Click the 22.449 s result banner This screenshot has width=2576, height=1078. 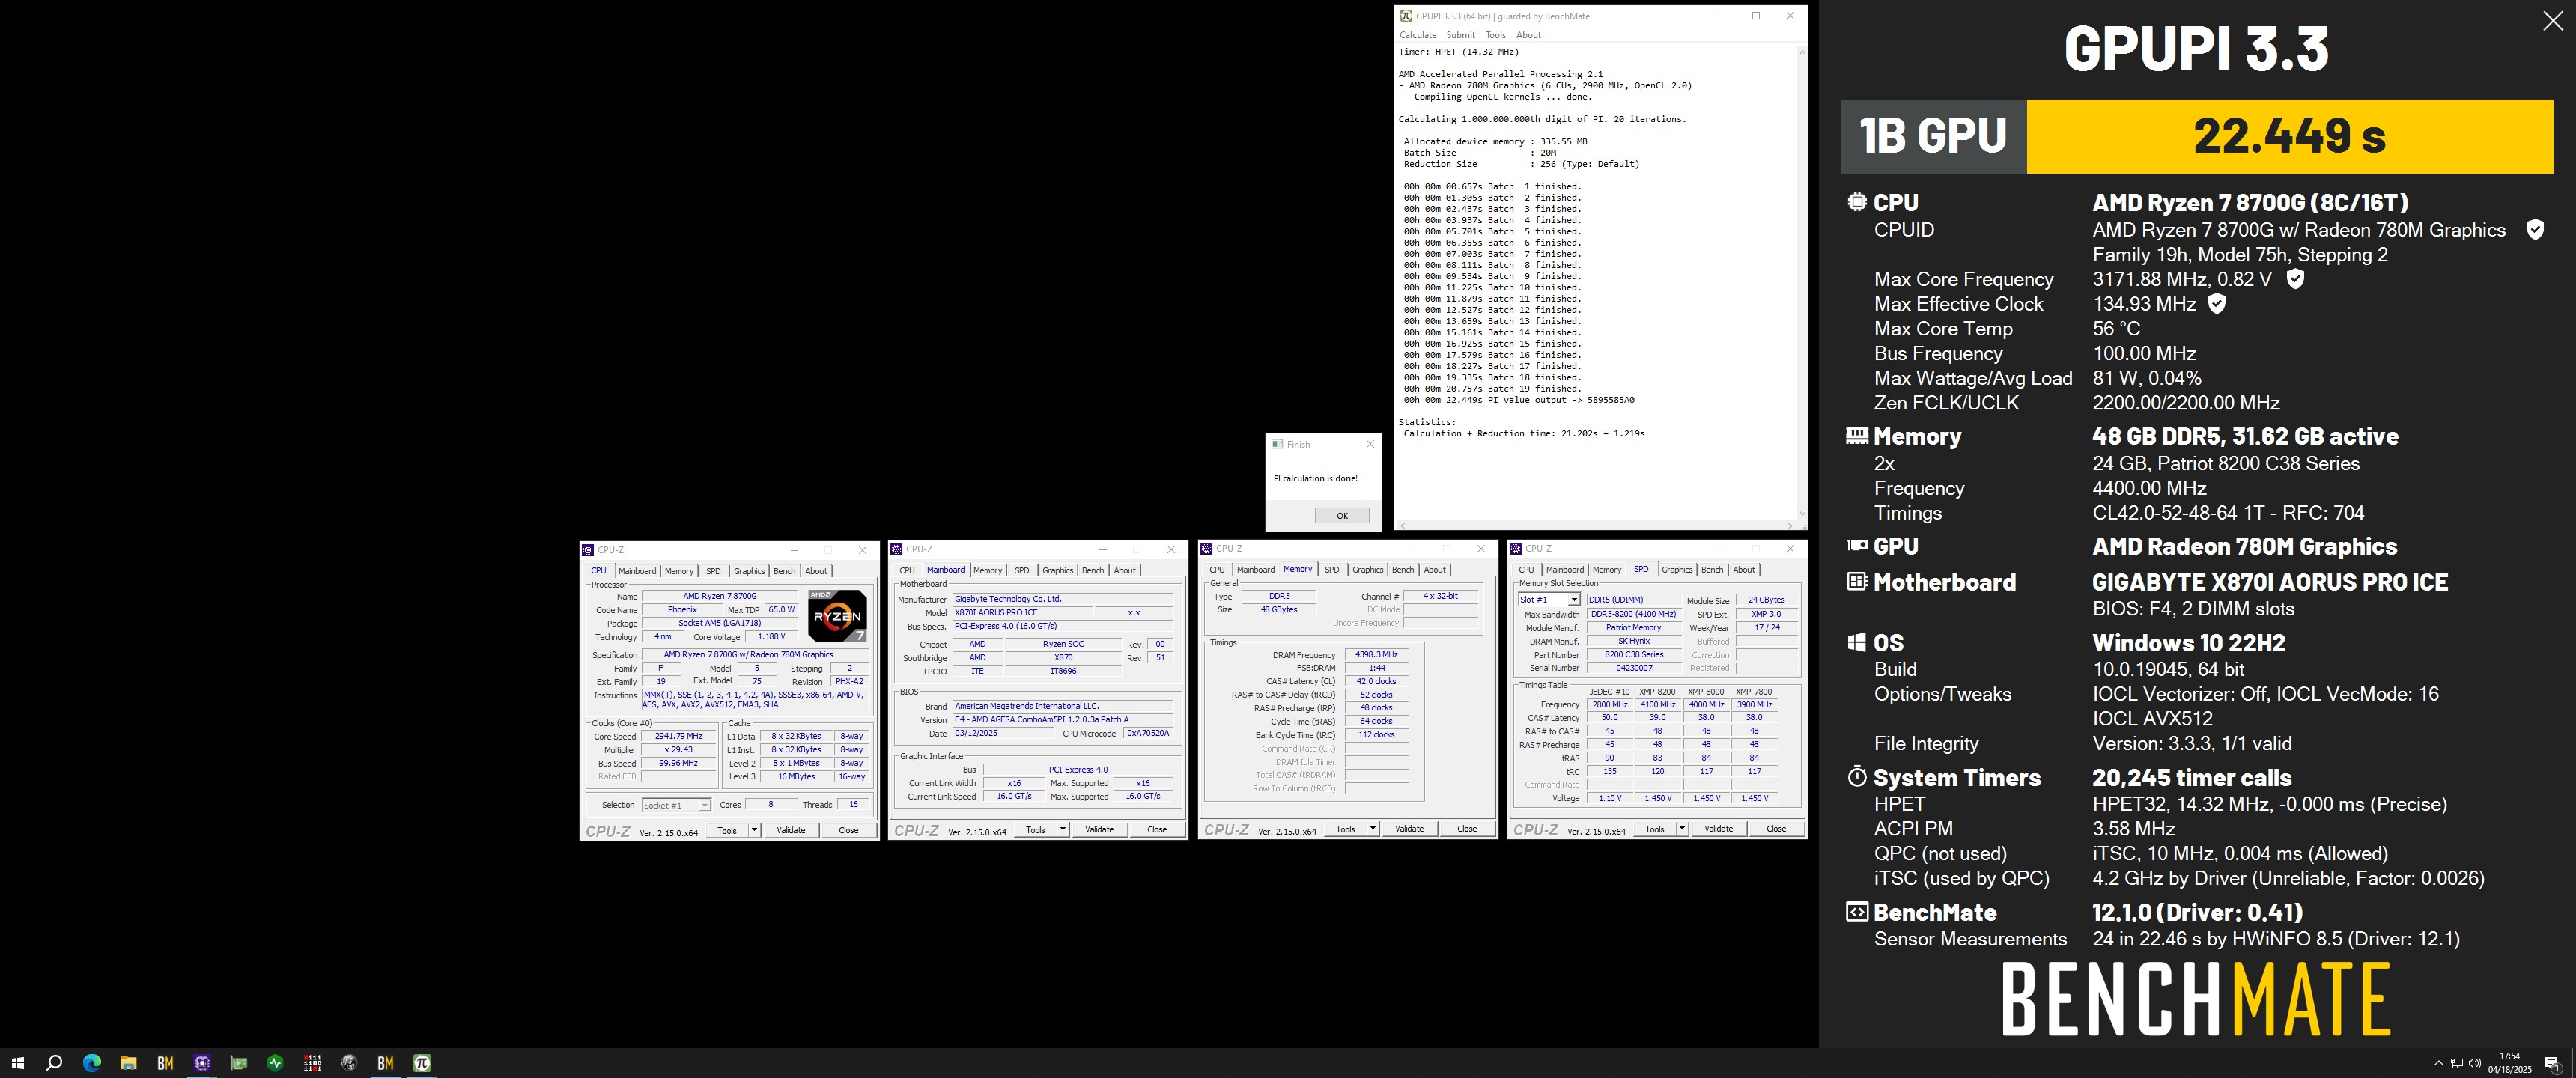2289,136
